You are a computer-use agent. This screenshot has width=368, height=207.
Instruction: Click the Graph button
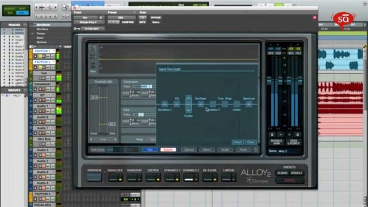(x=225, y=149)
